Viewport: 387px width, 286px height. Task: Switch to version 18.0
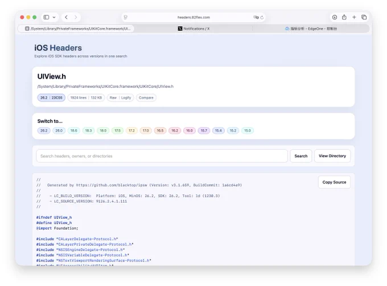coord(103,130)
